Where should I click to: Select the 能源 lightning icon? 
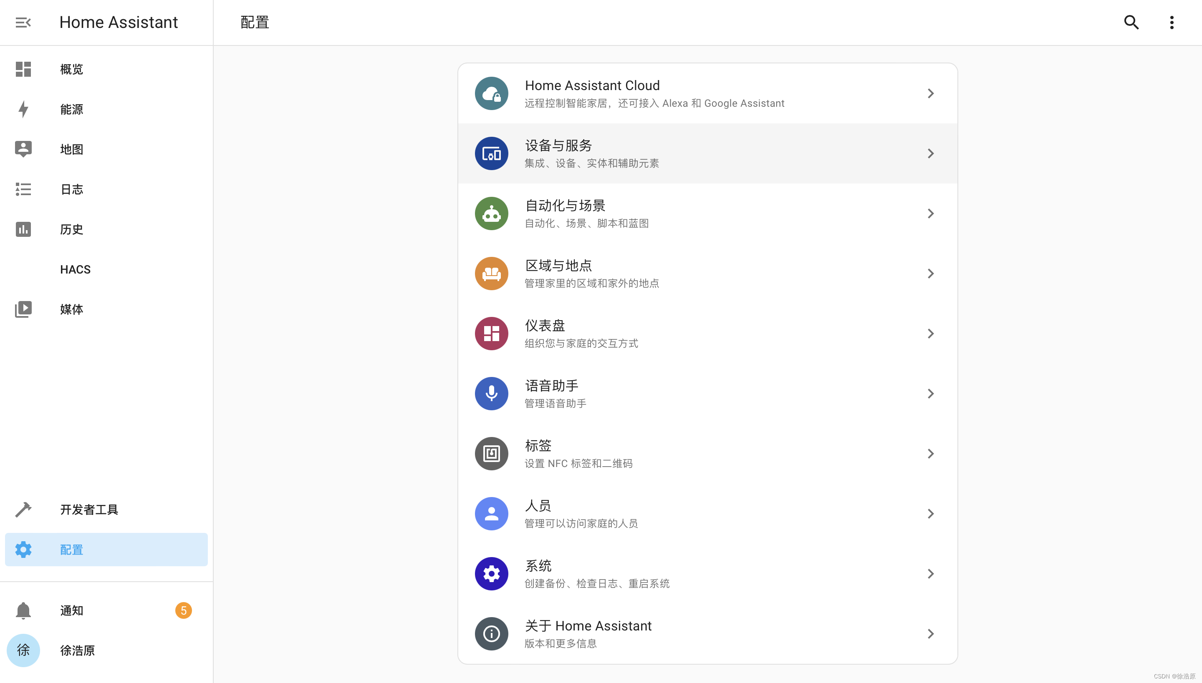(x=23, y=109)
